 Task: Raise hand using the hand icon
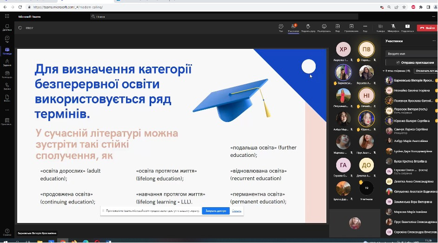308,27
